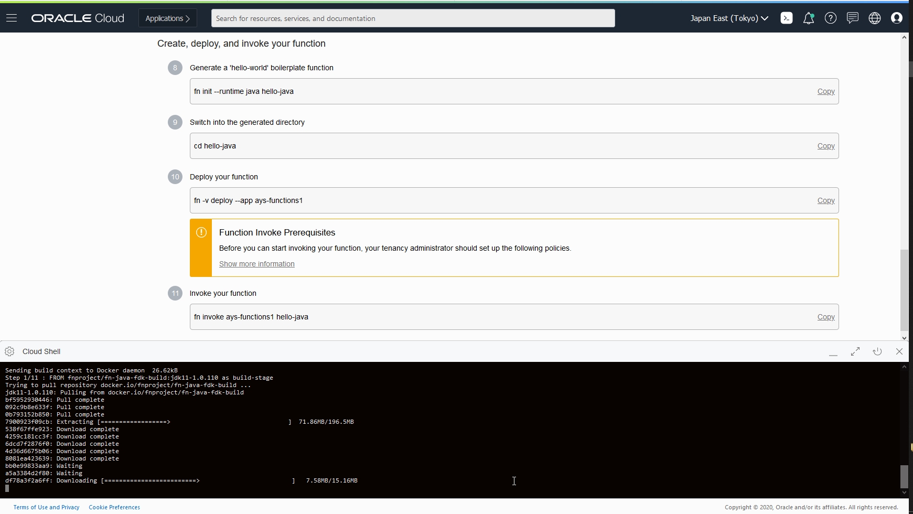Open the user profile icon
The width and height of the screenshot is (913, 514).
click(x=897, y=18)
